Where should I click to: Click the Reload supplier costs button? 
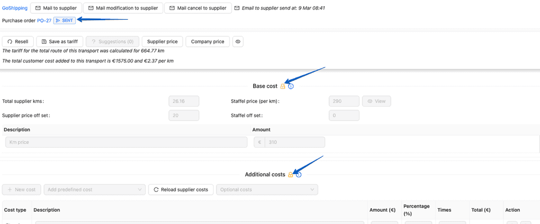(181, 190)
